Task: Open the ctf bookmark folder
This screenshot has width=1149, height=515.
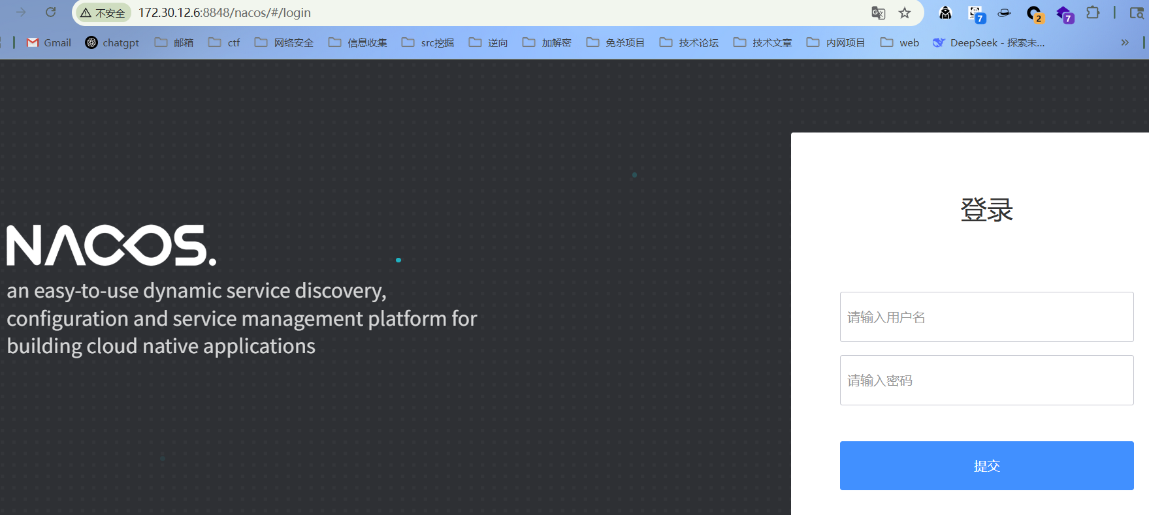Action: (224, 42)
